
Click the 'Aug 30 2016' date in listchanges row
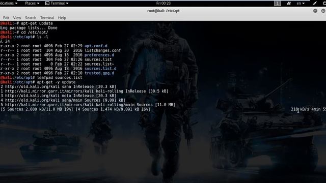[x=69, y=51]
